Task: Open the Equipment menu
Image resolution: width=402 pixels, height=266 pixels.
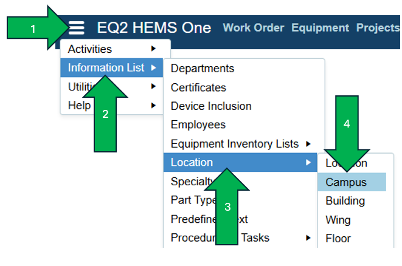Action: tap(321, 28)
